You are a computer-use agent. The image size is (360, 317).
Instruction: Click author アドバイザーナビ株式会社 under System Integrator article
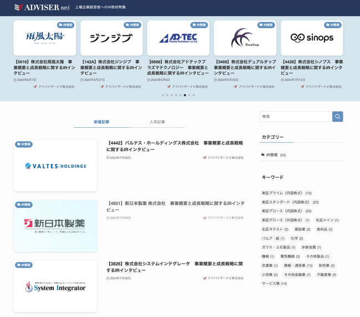[x=223, y=278]
